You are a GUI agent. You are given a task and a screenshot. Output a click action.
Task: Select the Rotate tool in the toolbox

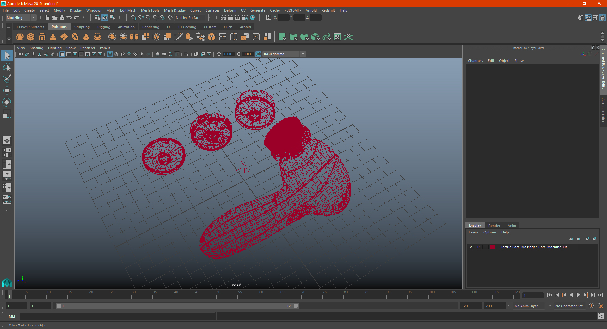7,102
